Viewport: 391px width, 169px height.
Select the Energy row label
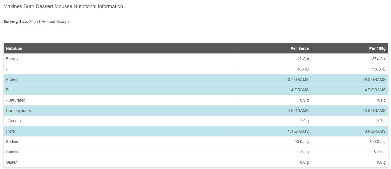tap(12, 59)
